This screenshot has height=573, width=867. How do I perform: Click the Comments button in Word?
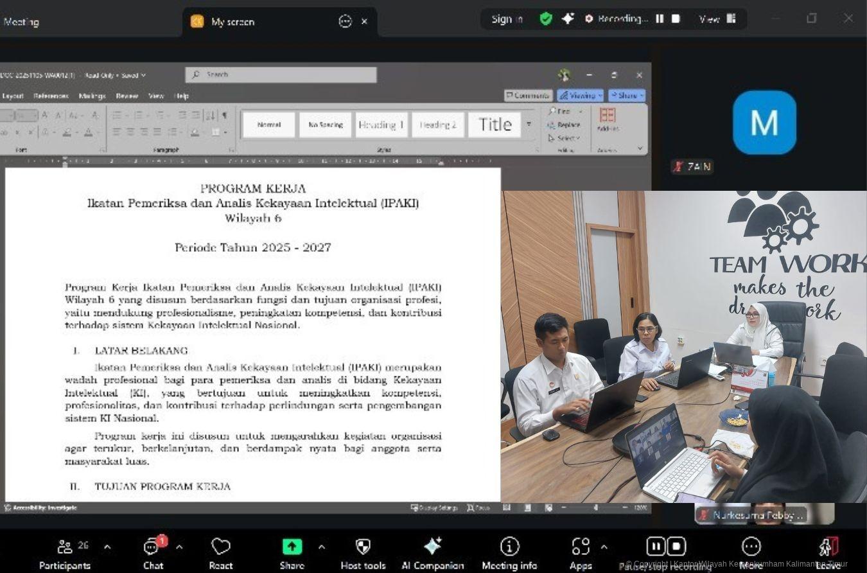click(x=528, y=96)
